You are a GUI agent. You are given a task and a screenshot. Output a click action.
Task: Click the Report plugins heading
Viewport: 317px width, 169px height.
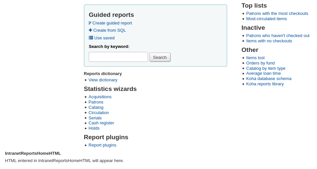point(106,137)
